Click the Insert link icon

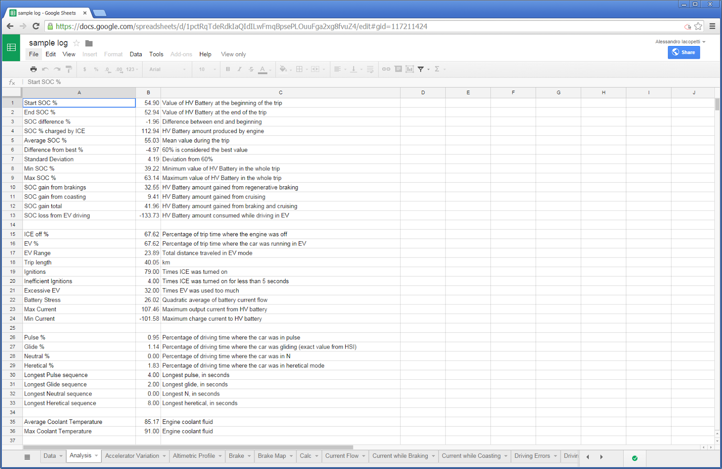(x=386, y=69)
